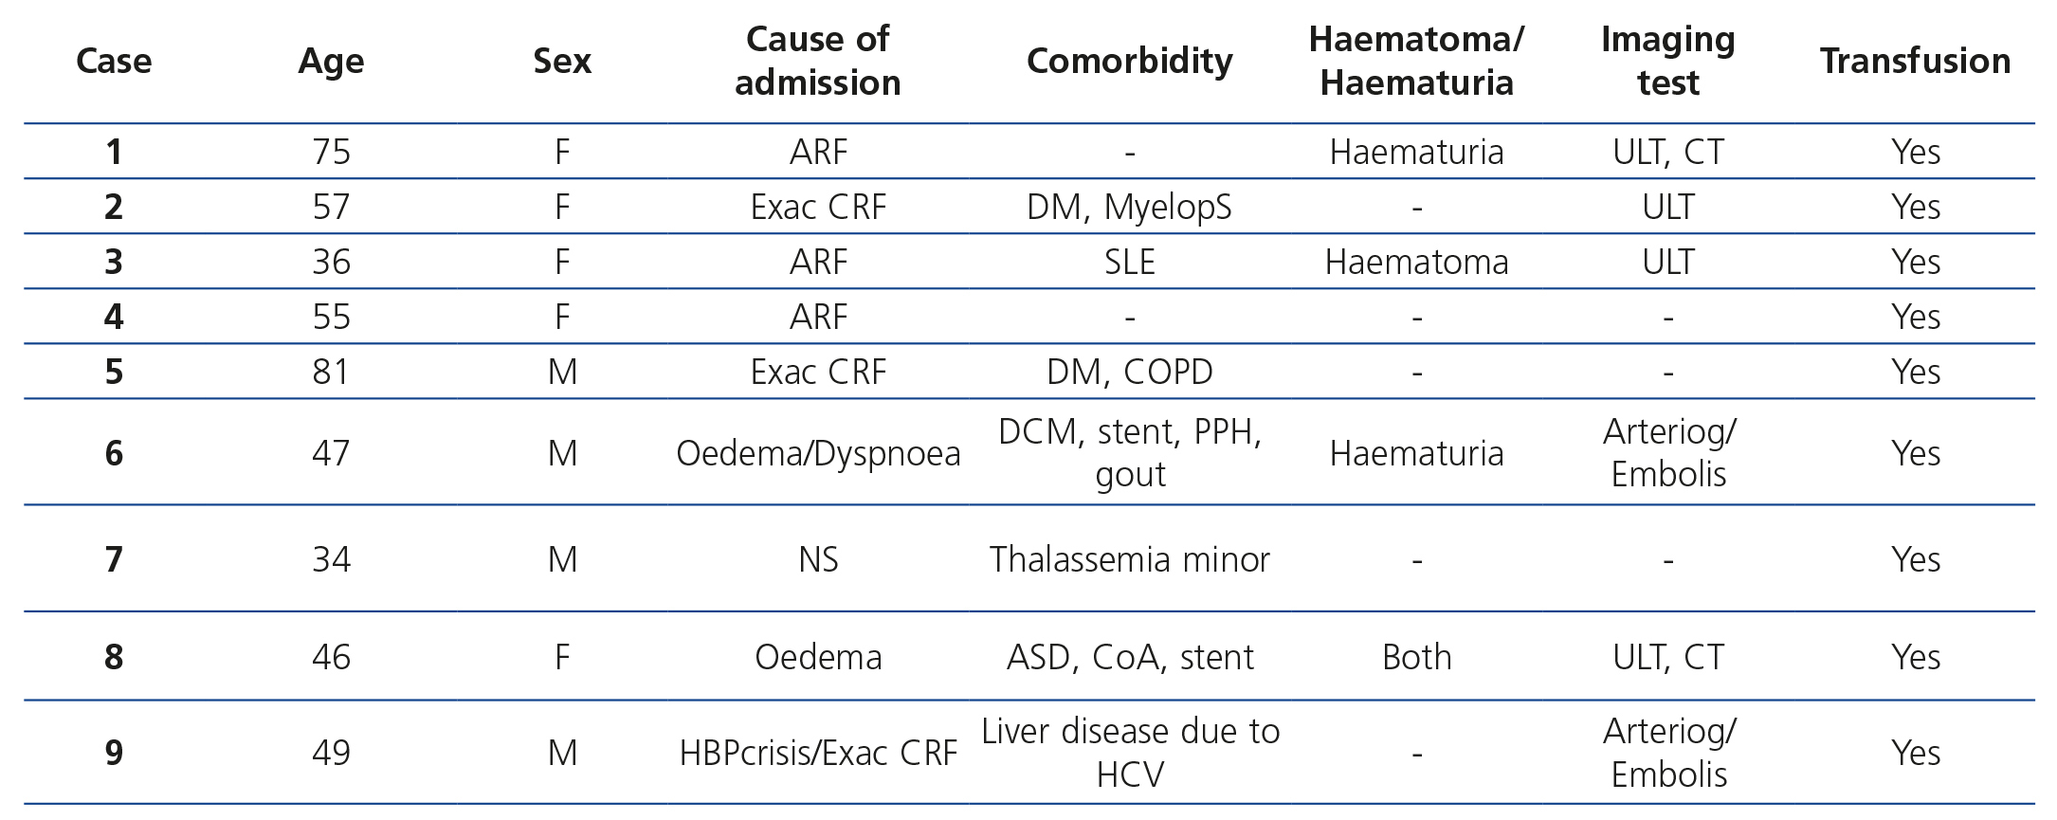Select the Both cell in case 8

pyautogui.click(x=1416, y=657)
